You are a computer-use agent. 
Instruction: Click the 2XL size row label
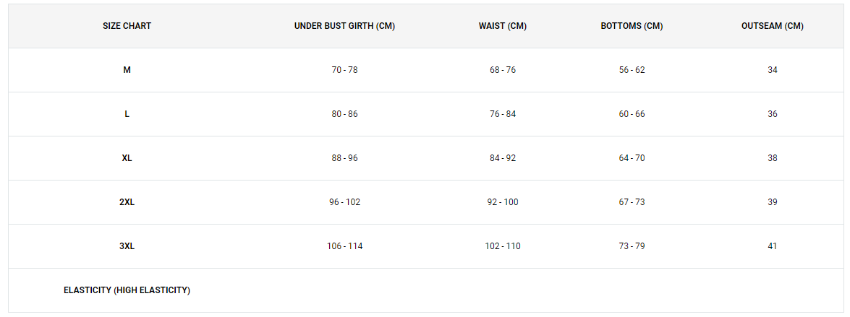pos(127,202)
